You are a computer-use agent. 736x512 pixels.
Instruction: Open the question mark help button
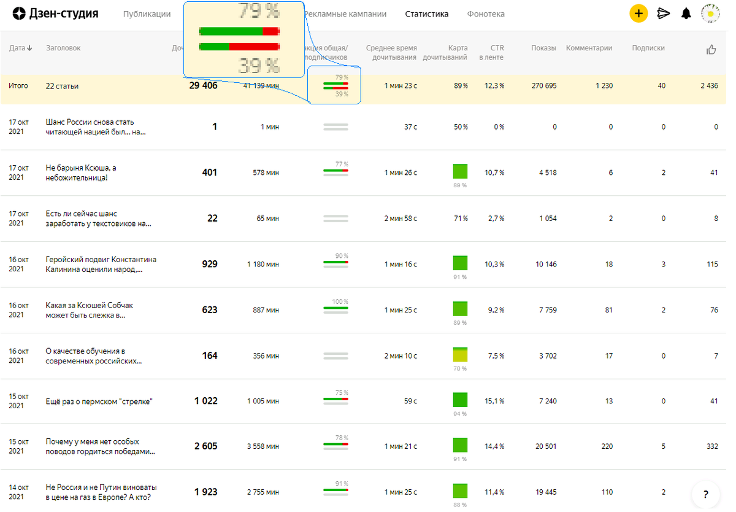[x=706, y=494]
